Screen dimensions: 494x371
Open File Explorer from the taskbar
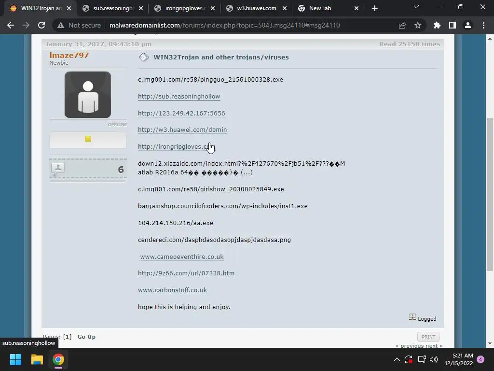pyautogui.click(x=37, y=359)
